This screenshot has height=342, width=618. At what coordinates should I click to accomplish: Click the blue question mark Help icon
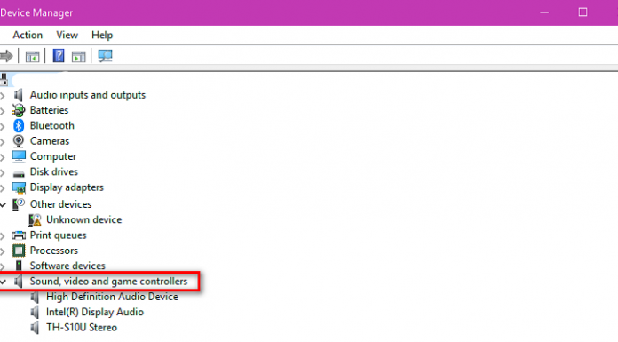(x=59, y=56)
